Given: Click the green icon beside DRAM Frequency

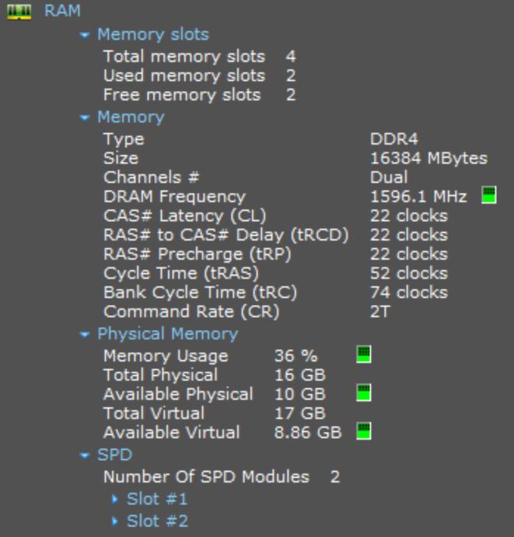Looking at the screenshot, I should tap(489, 195).
